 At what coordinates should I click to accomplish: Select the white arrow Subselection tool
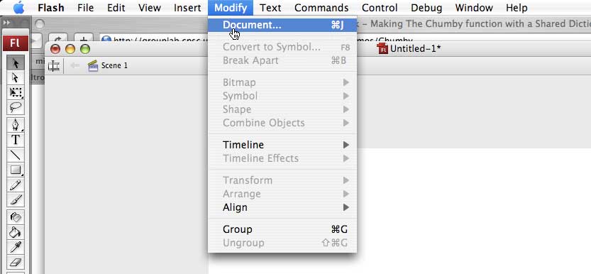(x=16, y=77)
